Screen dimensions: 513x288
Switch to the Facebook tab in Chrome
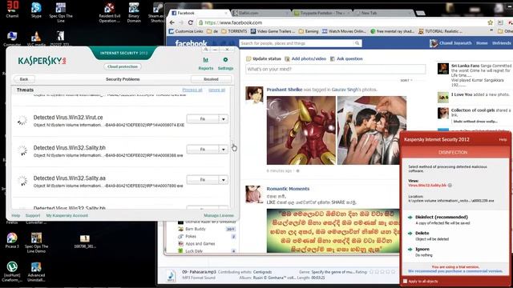point(198,13)
